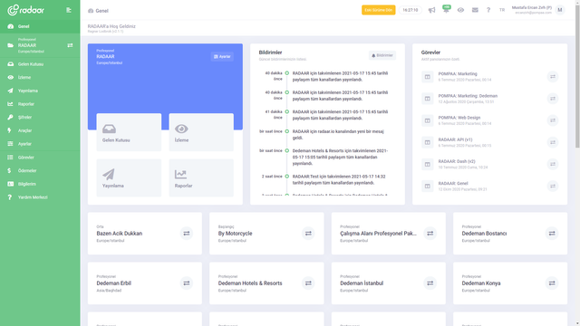This screenshot has height=326, width=580.
Task: Click the megaphone announcements icon
Action: point(431,10)
